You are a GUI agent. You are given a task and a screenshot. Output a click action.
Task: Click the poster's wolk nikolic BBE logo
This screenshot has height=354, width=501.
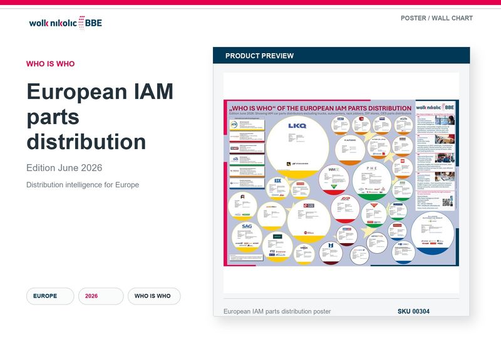pyautogui.click(x=435, y=107)
